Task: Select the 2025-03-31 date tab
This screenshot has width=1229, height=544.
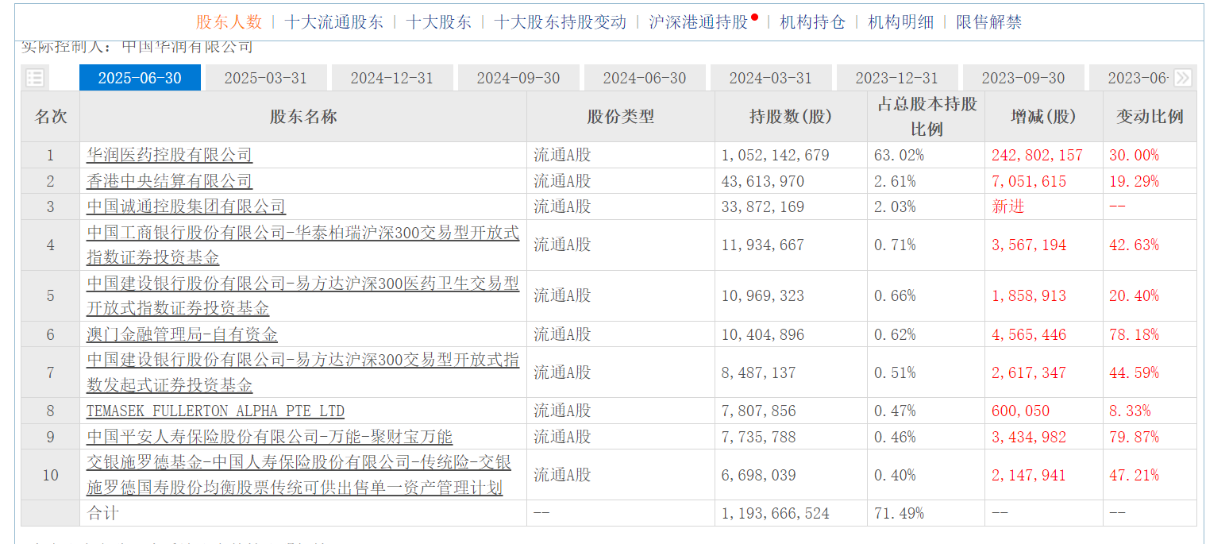Action: (265, 78)
